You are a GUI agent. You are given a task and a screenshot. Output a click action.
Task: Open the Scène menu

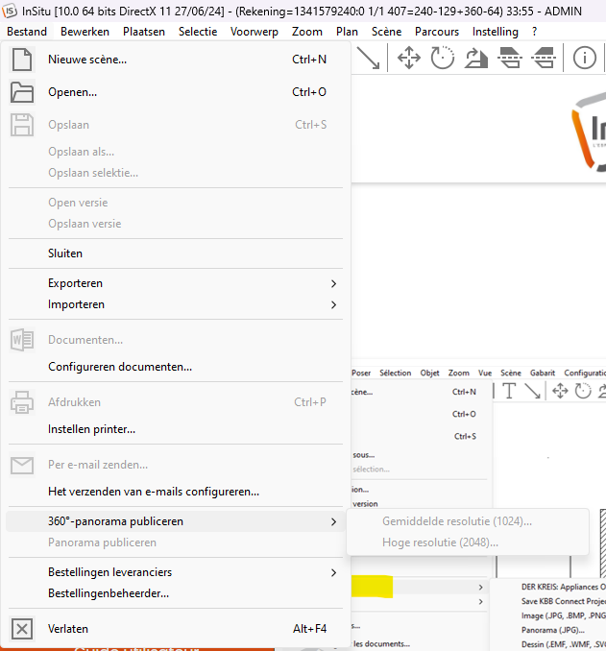(386, 32)
